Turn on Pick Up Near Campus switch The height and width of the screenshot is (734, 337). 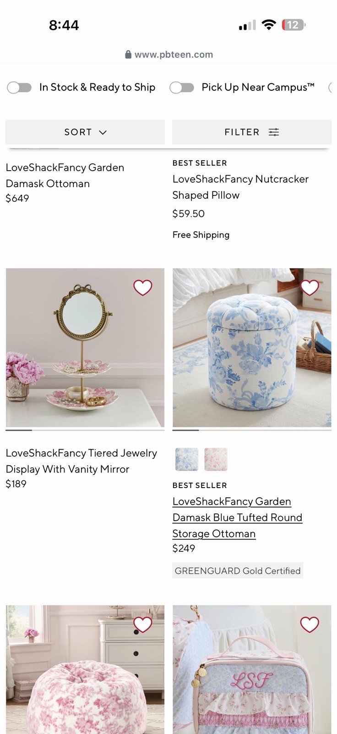tap(182, 87)
